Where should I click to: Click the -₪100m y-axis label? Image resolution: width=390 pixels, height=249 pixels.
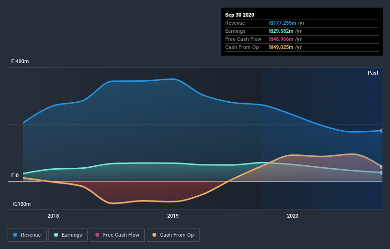(21, 204)
